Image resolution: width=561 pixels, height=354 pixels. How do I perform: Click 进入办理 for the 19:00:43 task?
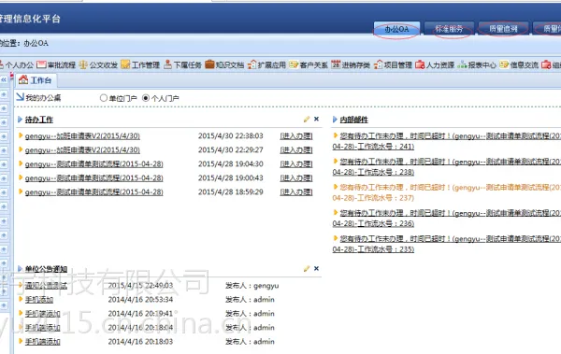[296, 178]
